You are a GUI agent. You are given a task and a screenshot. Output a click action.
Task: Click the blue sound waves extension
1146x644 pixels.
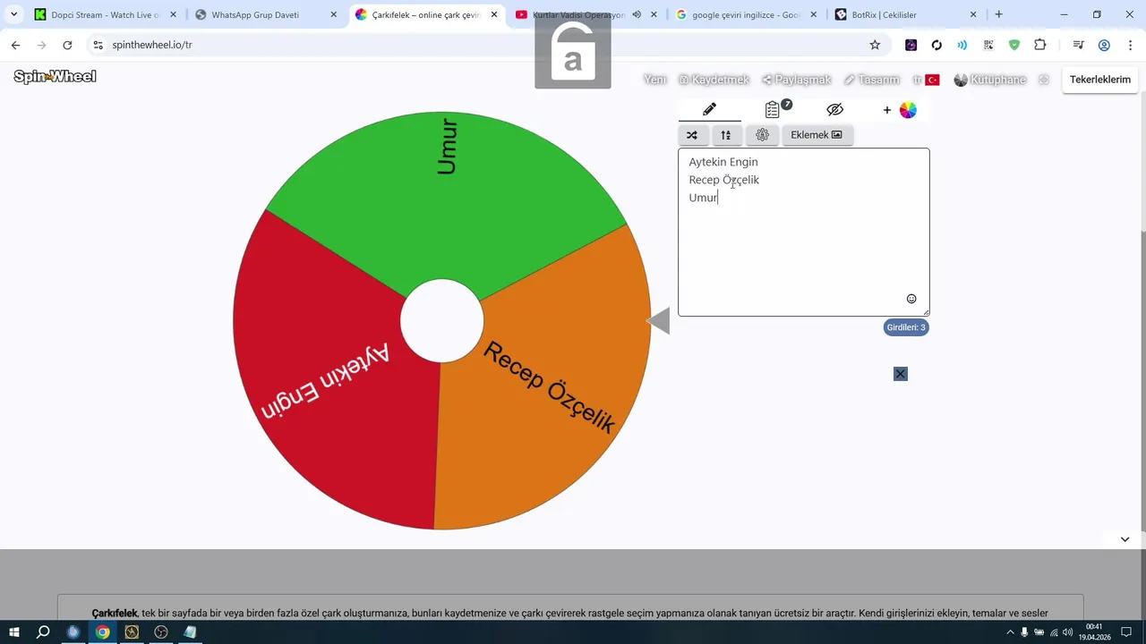tap(962, 45)
